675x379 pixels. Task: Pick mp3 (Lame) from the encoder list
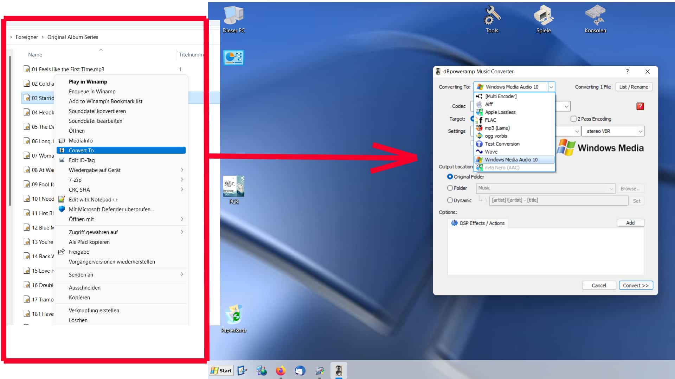click(x=514, y=128)
